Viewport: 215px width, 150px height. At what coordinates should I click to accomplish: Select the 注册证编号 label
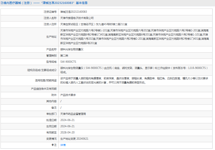click(x=50, y=12)
